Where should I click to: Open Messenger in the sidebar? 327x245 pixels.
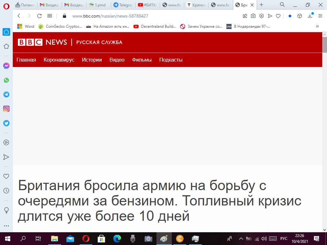tap(6, 66)
